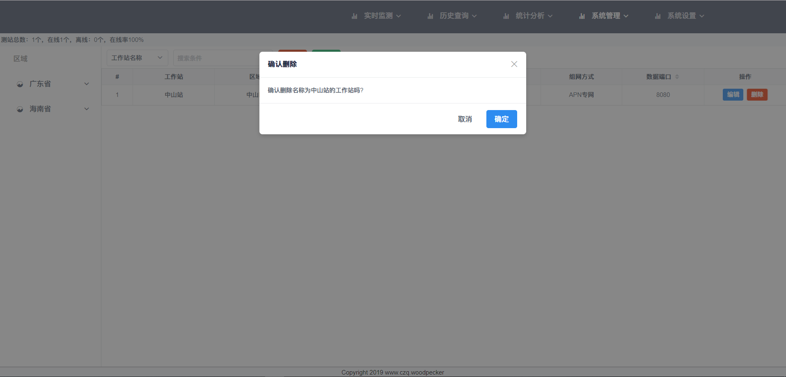Sort by the 数据端口 column arrows
The image size is (786, 377).
coord(677,77)
